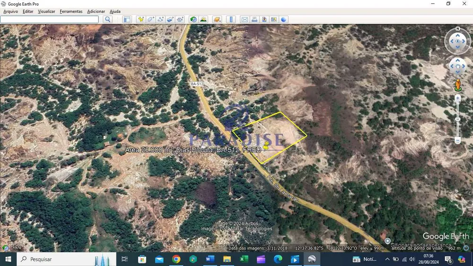Click the look-right arrow on eye joystick
473x266 pixels.
point(464,41)
